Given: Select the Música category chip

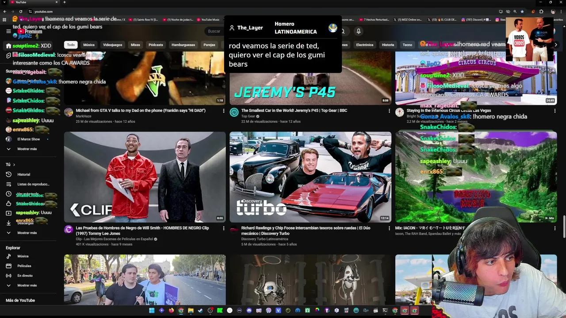Looking at the screenshot, I should (x=89, y=45).
